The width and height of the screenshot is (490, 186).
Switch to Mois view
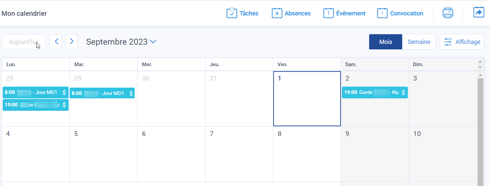pos(386,42)
